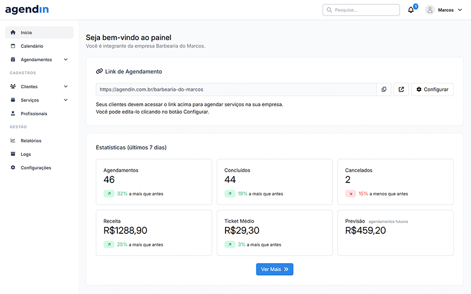The width and height of the screenshot is (471, 294).
Task: Click the notification badge showing 1
Action: pos(416,6)
